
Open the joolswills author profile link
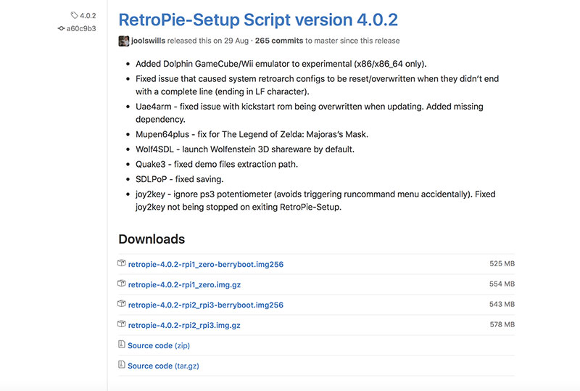pyautogui.click(x=152, y=41)
